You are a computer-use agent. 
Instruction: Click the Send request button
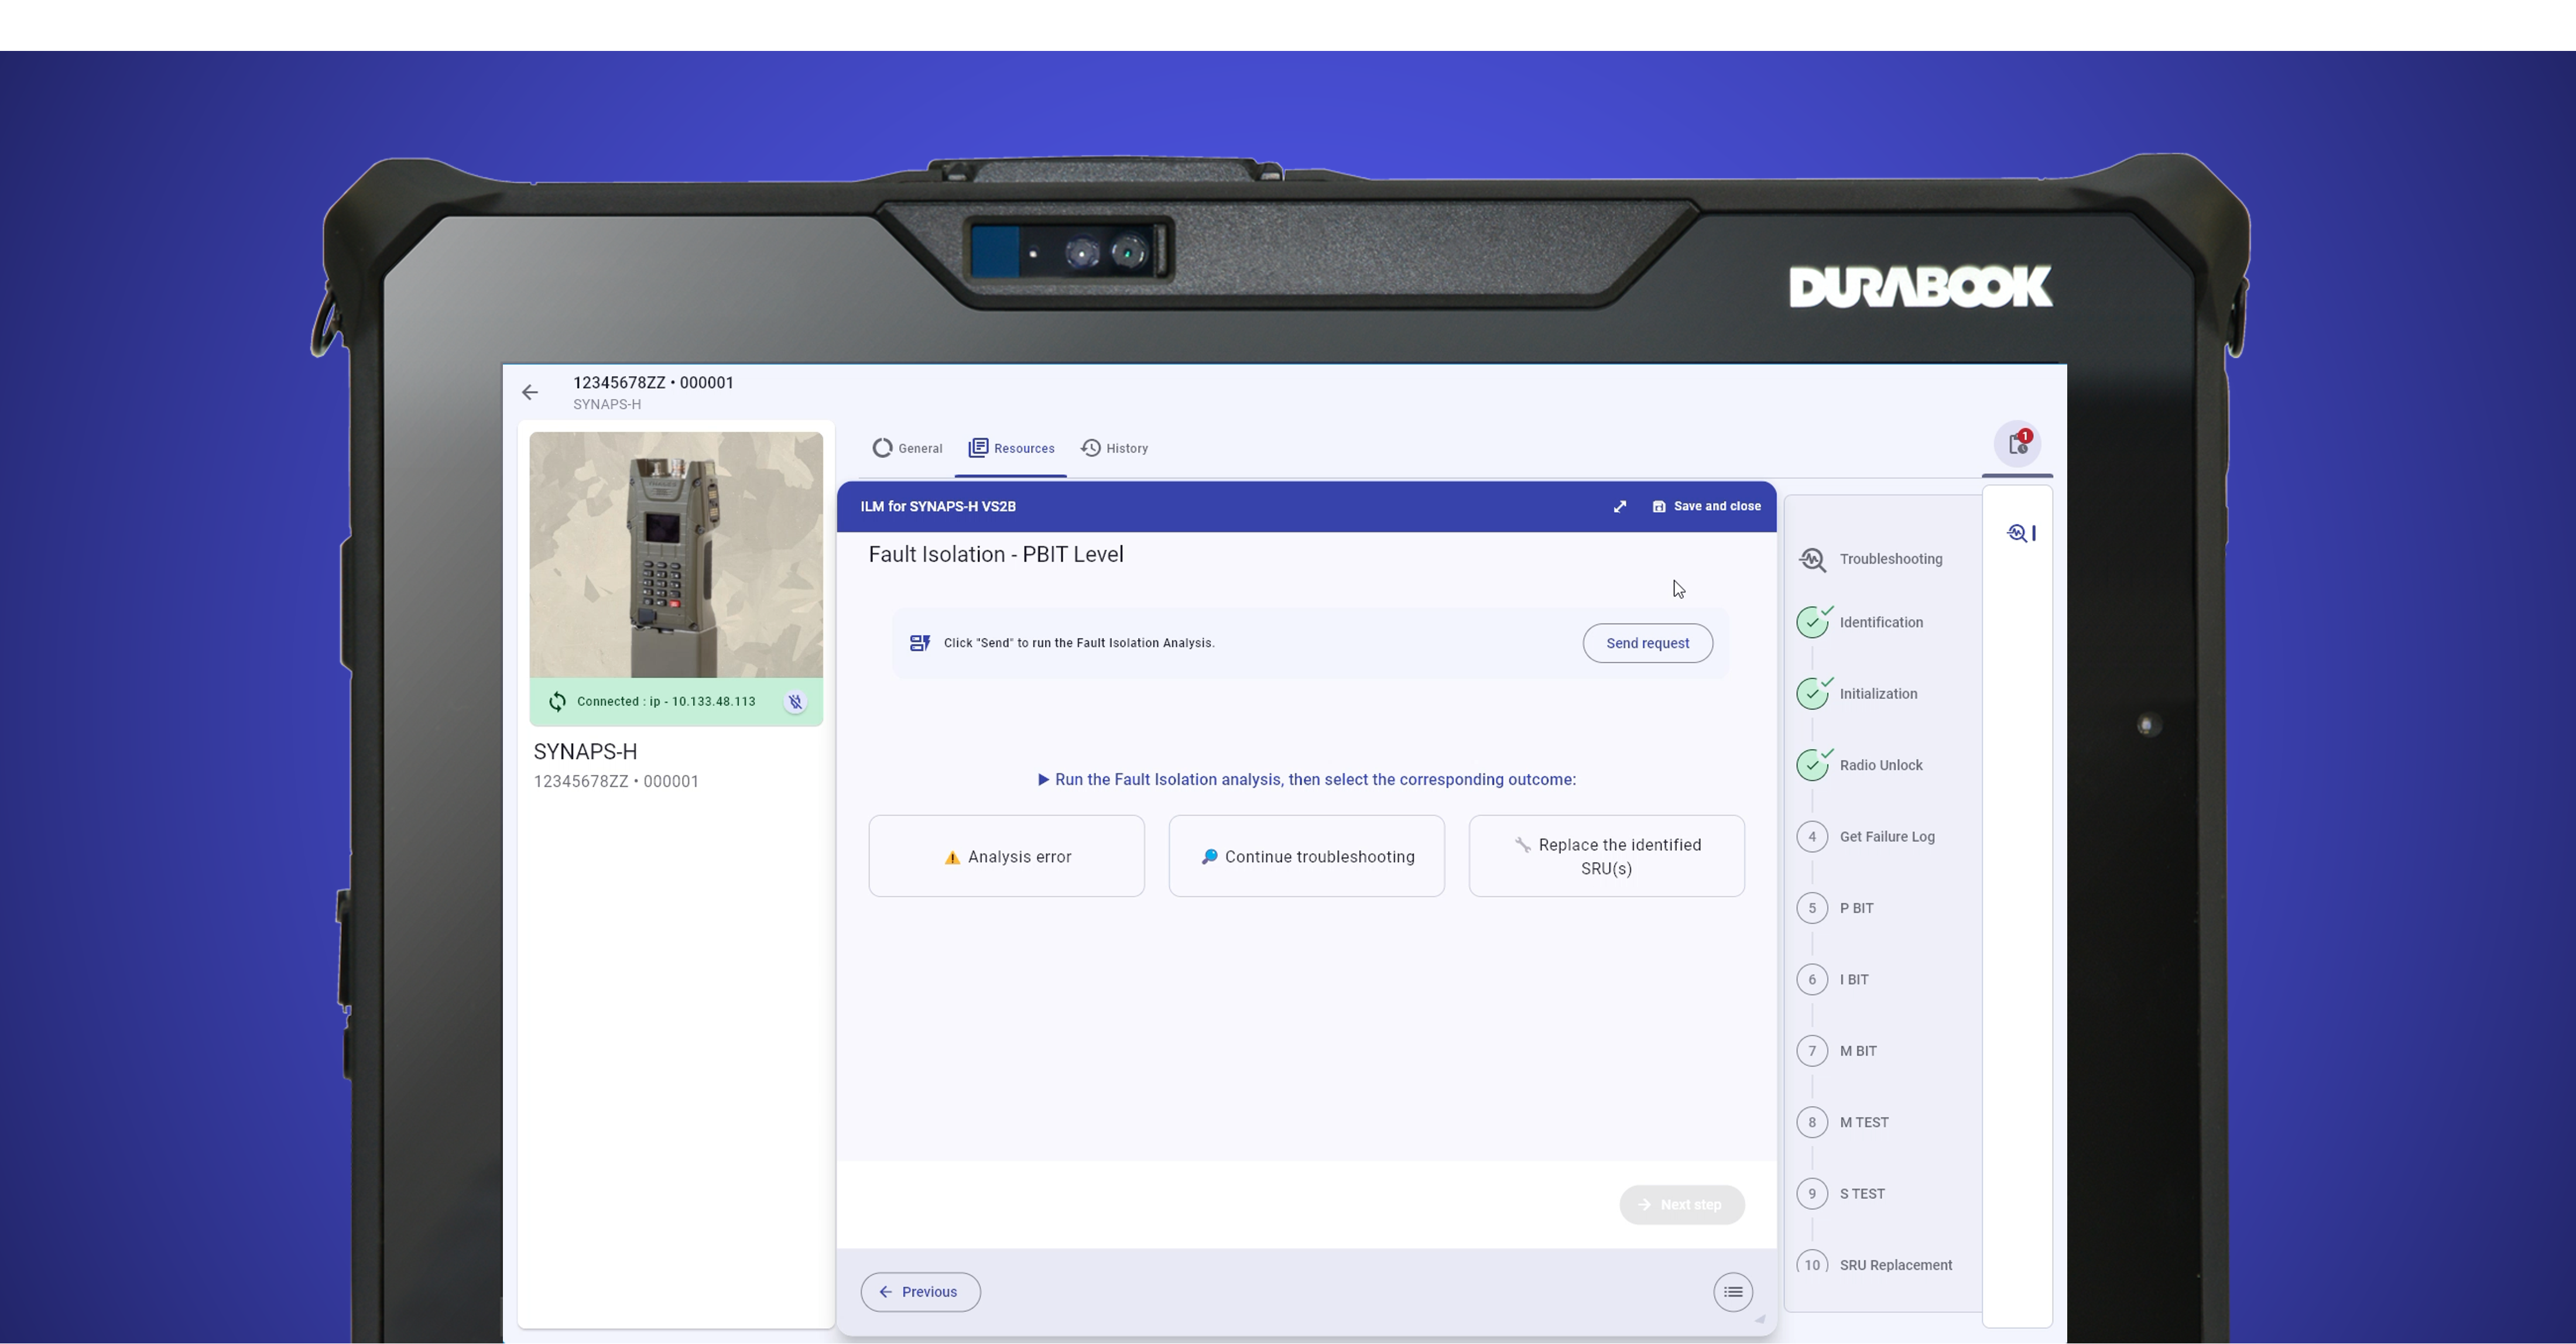(1648, 643)
